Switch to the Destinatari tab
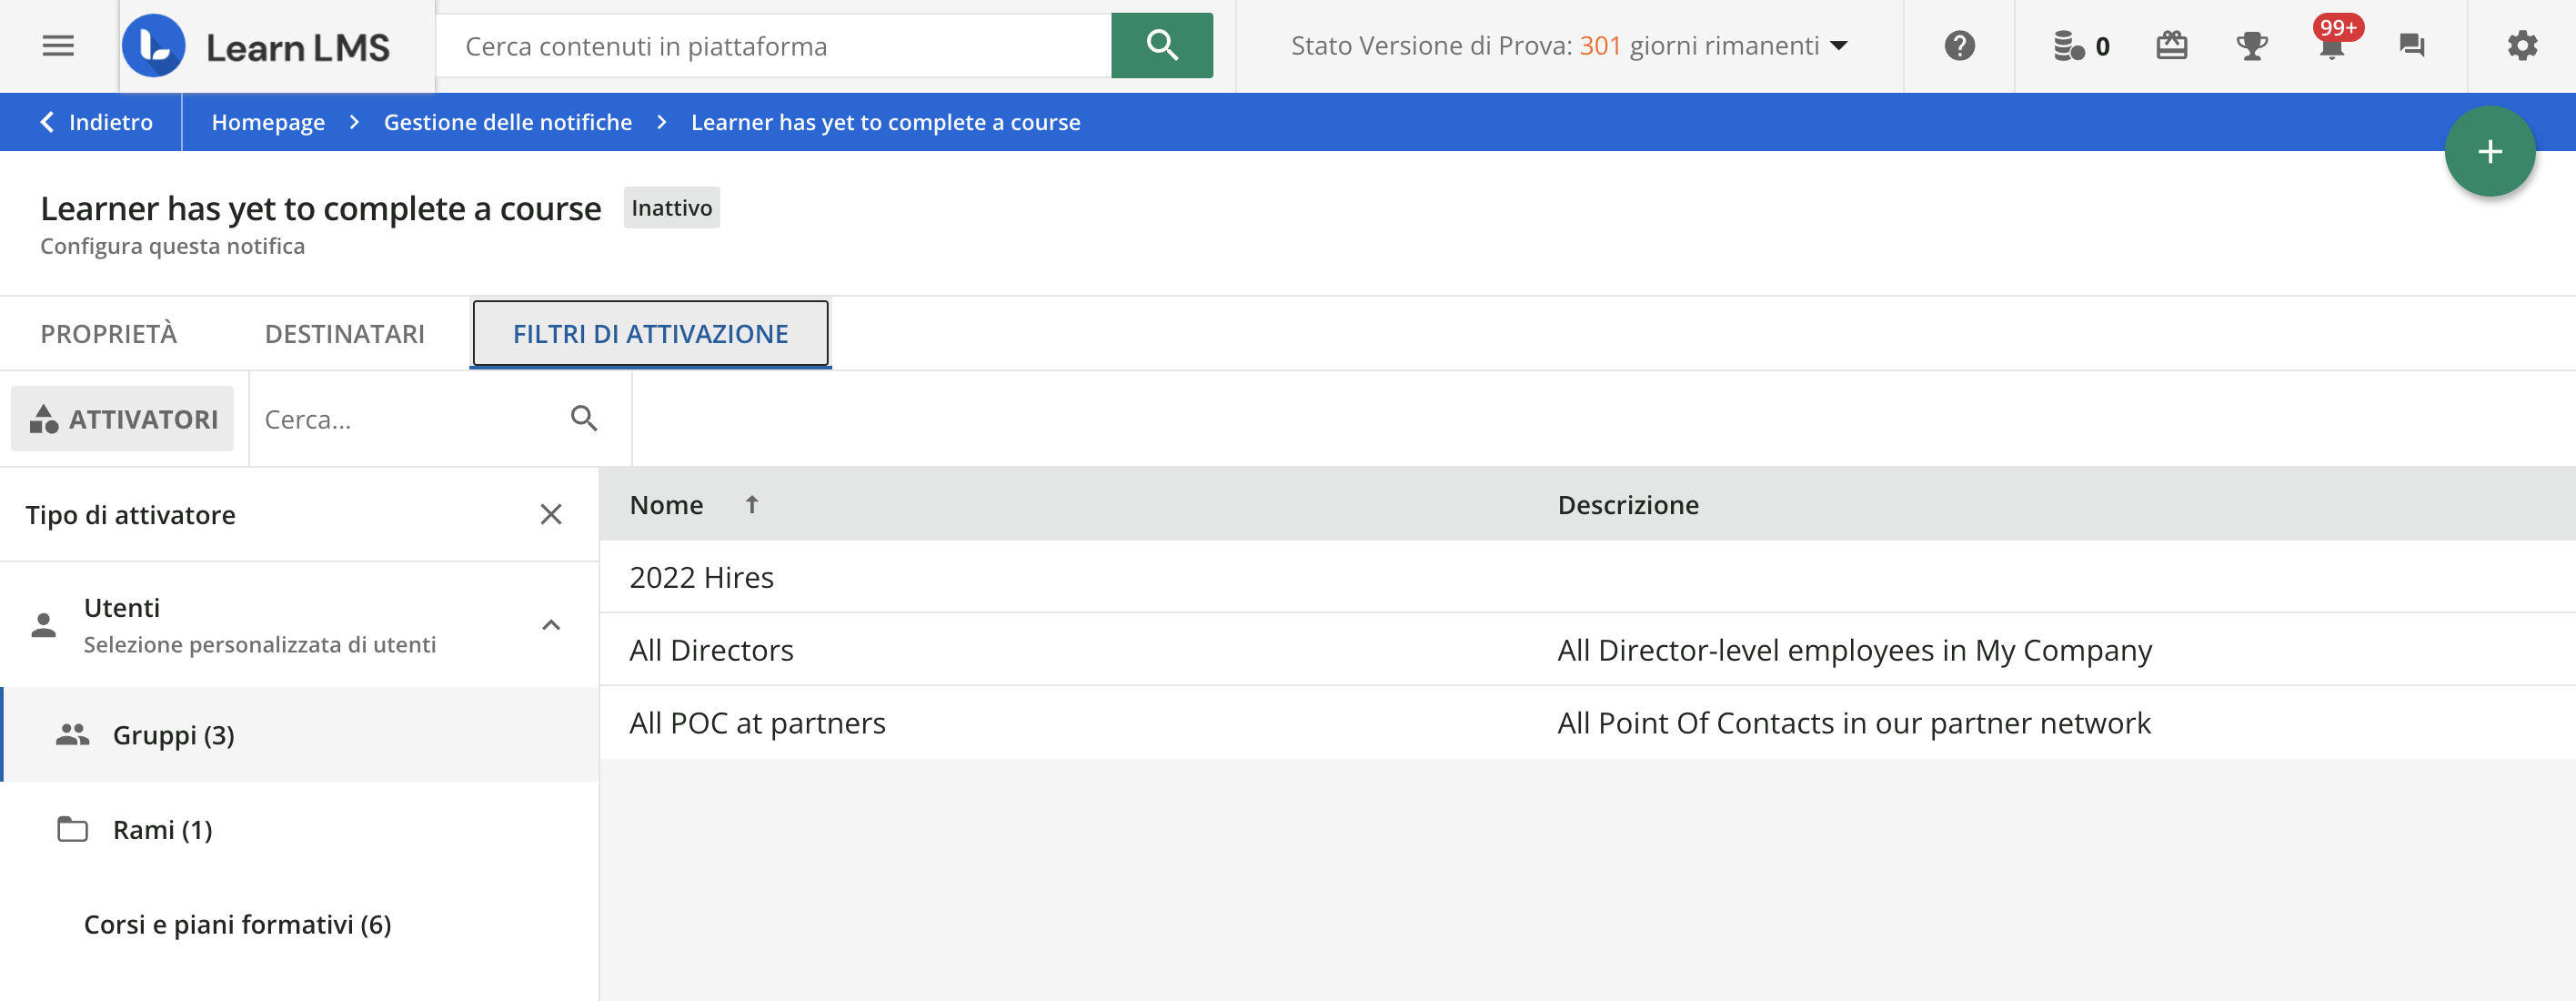The width and height of the screenshot is (2576, 1001). (345, 334)
